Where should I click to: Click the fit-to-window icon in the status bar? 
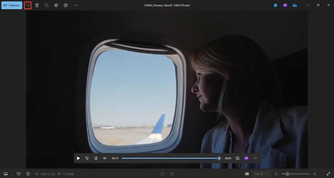point(162,174)
